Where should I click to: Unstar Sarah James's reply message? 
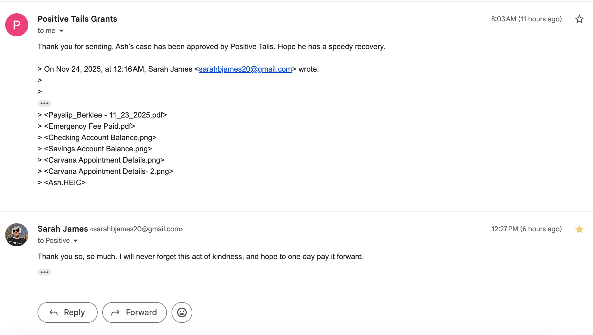(x=579, y=229)
